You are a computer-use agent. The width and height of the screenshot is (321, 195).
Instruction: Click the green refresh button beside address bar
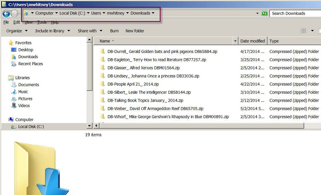point(265,13)
